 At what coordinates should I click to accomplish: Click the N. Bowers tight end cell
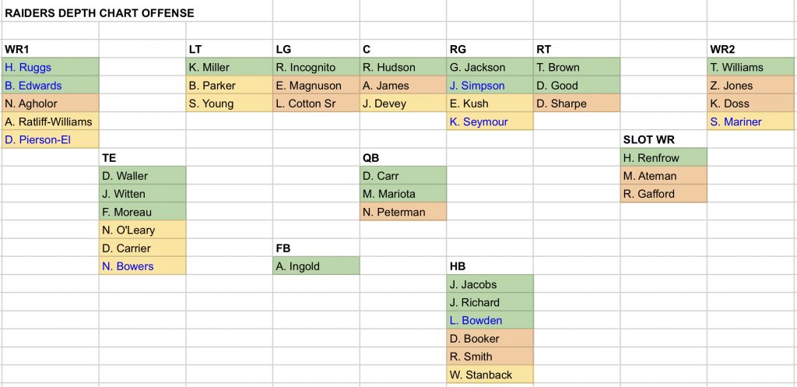(x=142, y=266)
